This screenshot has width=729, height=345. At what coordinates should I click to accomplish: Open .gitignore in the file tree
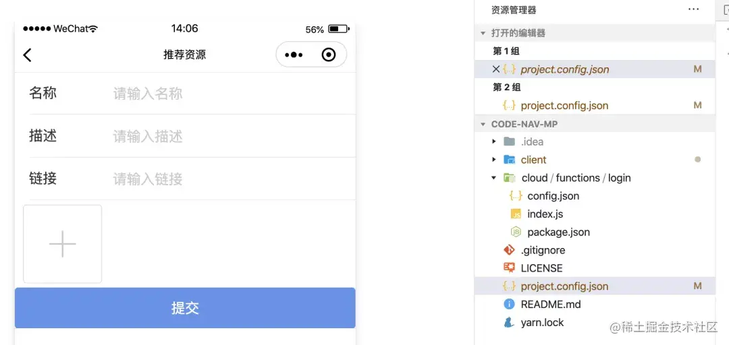[543, 250]
